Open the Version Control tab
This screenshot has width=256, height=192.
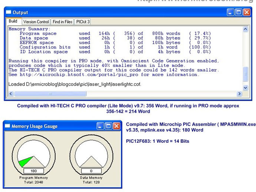[x=36, y=22]
